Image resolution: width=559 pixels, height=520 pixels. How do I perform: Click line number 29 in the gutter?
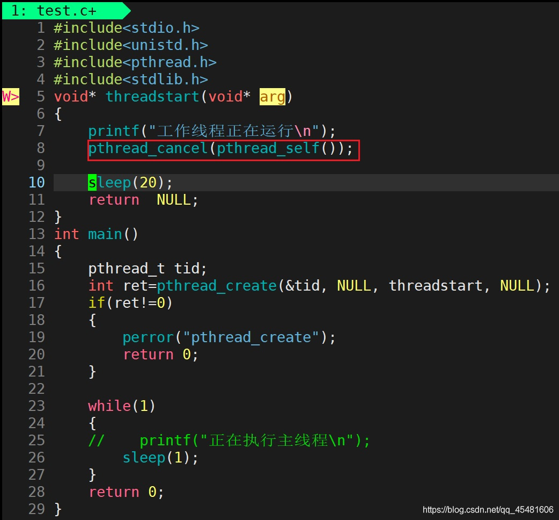[x=36, y=509]
